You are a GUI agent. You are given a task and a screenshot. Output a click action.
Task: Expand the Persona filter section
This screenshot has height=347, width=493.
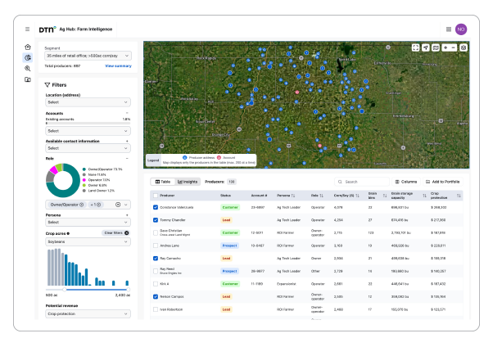[x=127, y=215]
